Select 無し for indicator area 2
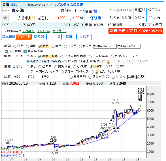The image size is (166, 161). click(28, 67)
